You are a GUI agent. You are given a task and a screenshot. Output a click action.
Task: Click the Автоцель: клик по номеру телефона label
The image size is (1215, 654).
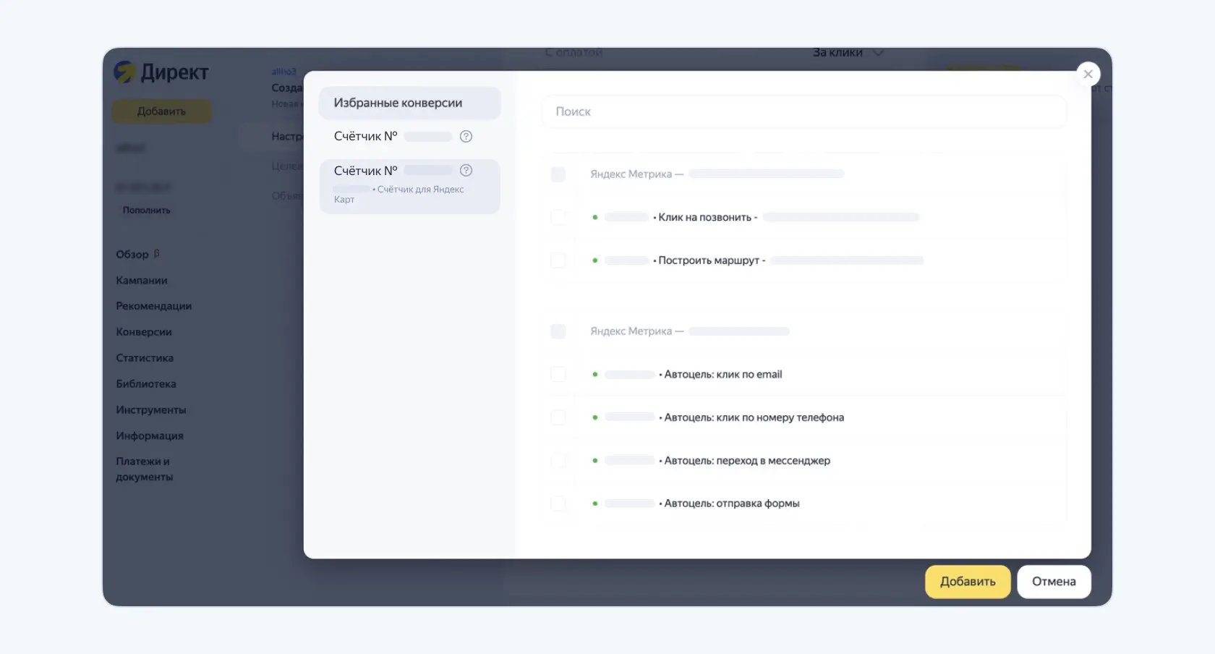tap(754, 417)
